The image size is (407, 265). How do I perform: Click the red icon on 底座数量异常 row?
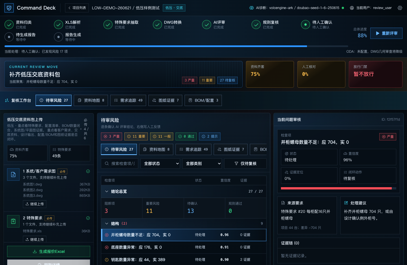pos(107,247)
